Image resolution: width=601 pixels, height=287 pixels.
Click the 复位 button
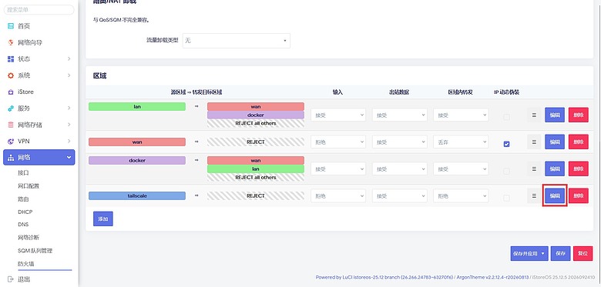tap(583, 253)
